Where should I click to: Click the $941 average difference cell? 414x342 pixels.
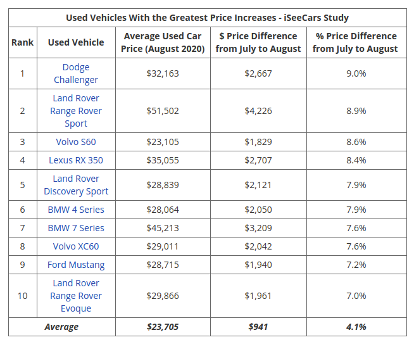coord(258,327)
